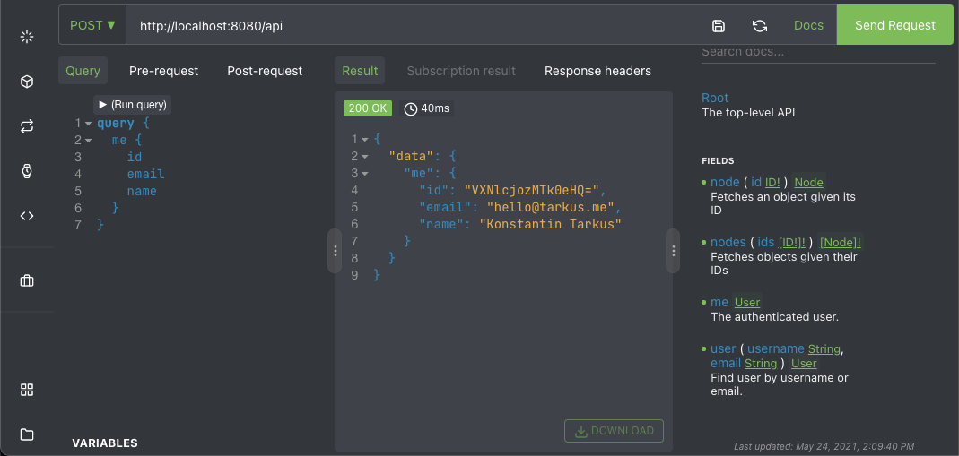This screenshot has height=456, width=959.
Task: Click the URL input field
Action: coord(413,25)
